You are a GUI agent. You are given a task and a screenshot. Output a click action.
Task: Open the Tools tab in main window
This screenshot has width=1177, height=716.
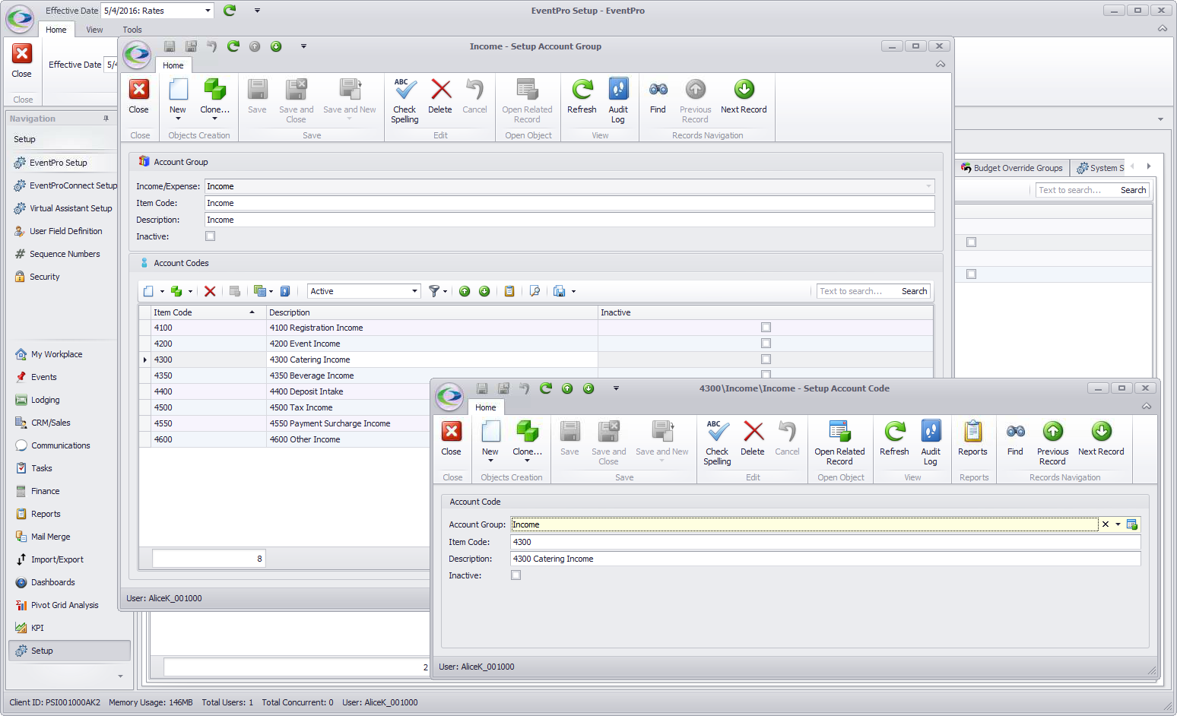[132, 30]
